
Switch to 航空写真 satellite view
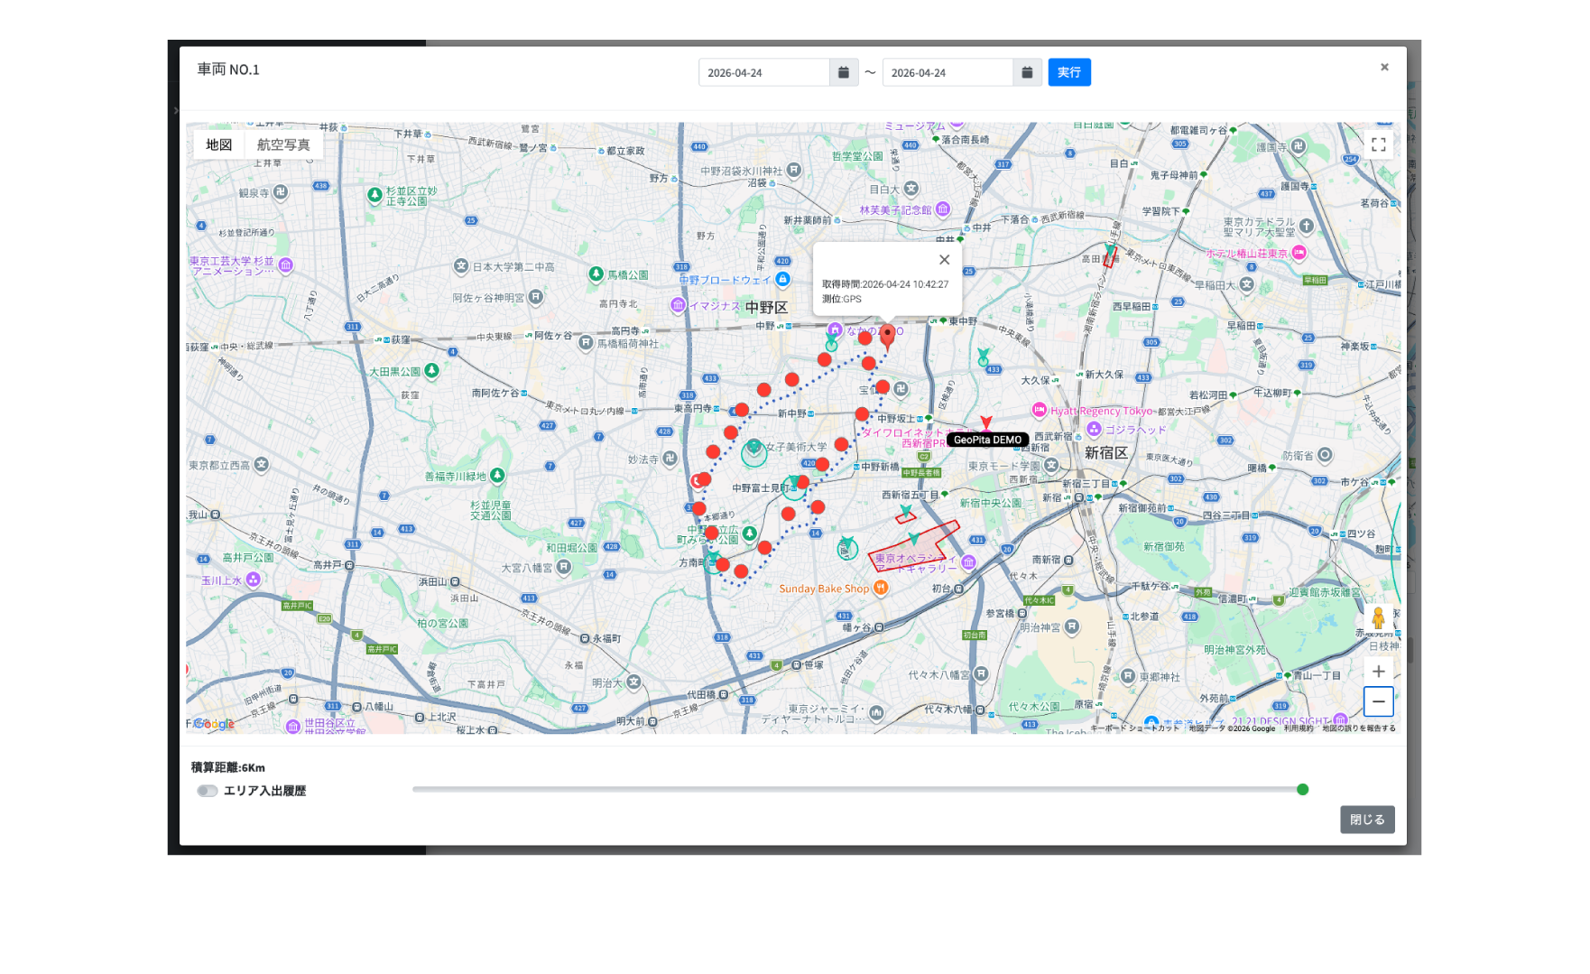pyautogui.click(x=283, y=144)
